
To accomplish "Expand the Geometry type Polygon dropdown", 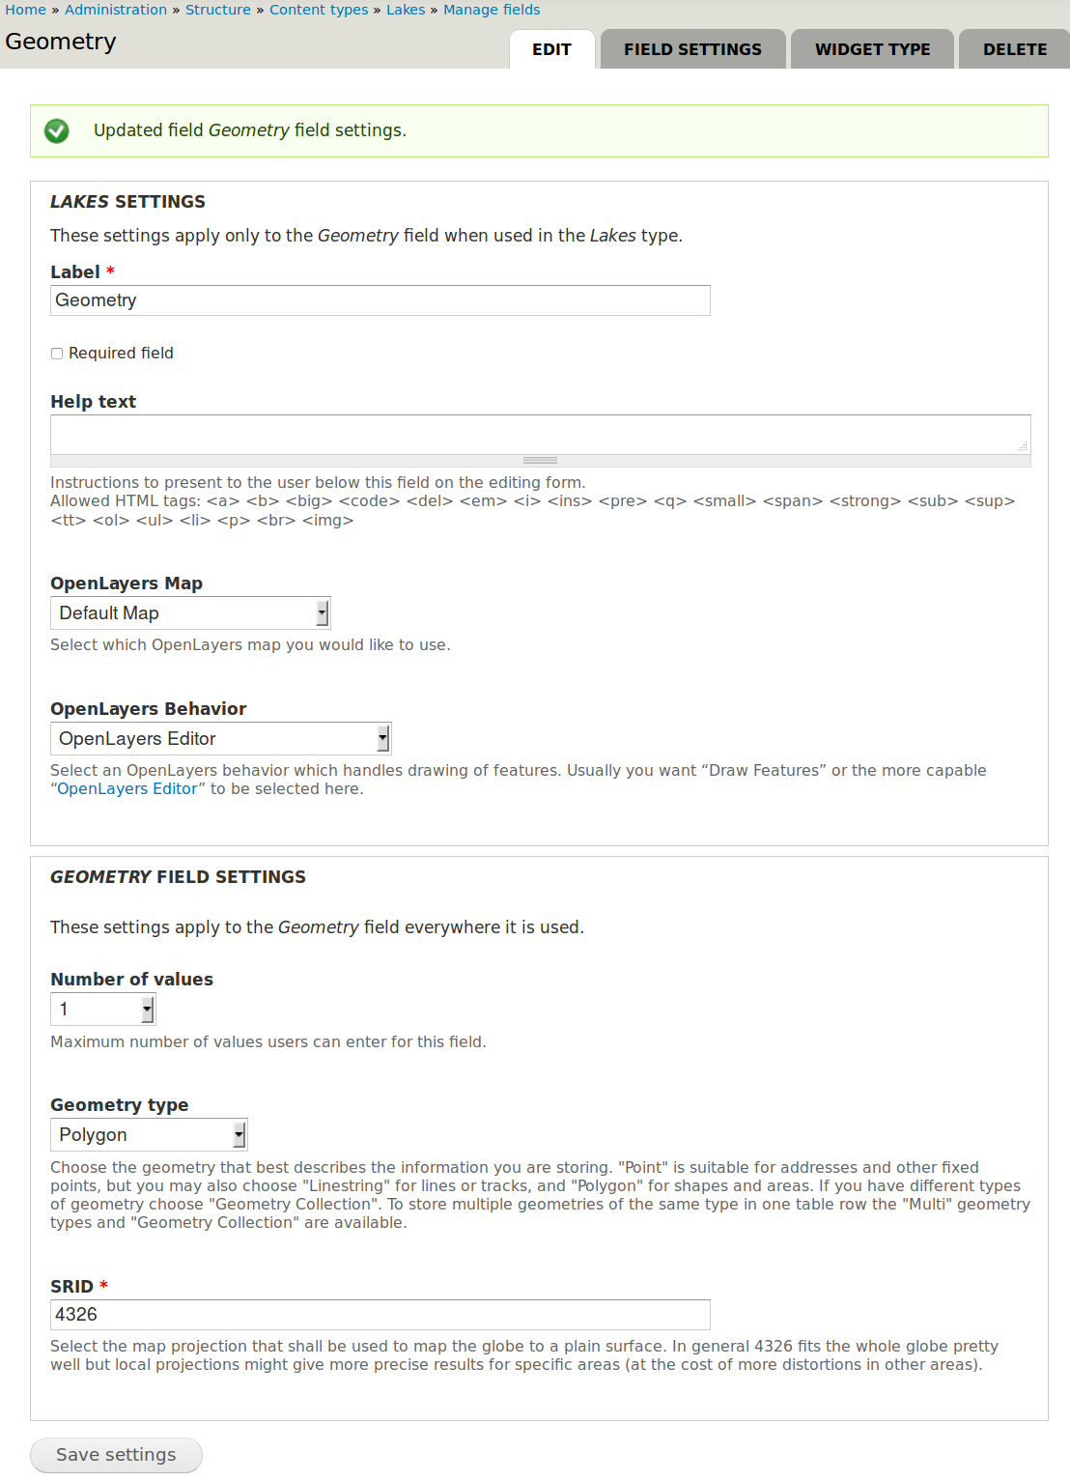I will click(149, 1135).
